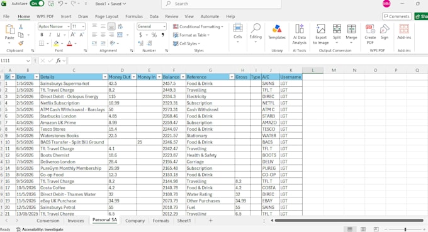
Task: Open Templates library
Action: [277, 31]
